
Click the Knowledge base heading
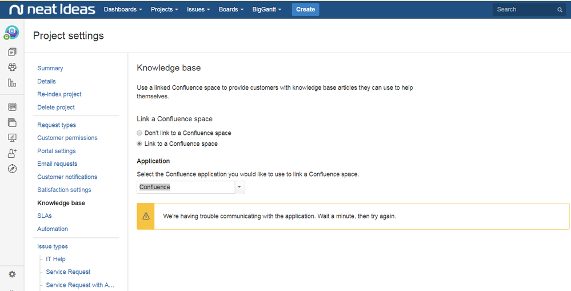[169, 67]
